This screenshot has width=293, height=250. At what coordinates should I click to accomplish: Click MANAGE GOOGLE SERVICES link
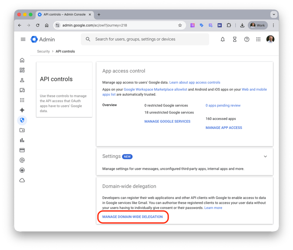click(167, 121)
